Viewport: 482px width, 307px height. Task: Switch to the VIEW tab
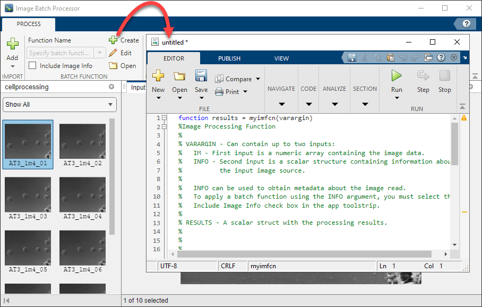(282, 58)
